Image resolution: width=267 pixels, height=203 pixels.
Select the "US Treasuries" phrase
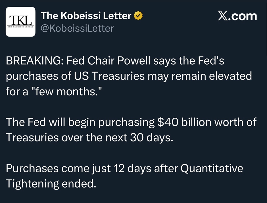click(x=102, y=76)
